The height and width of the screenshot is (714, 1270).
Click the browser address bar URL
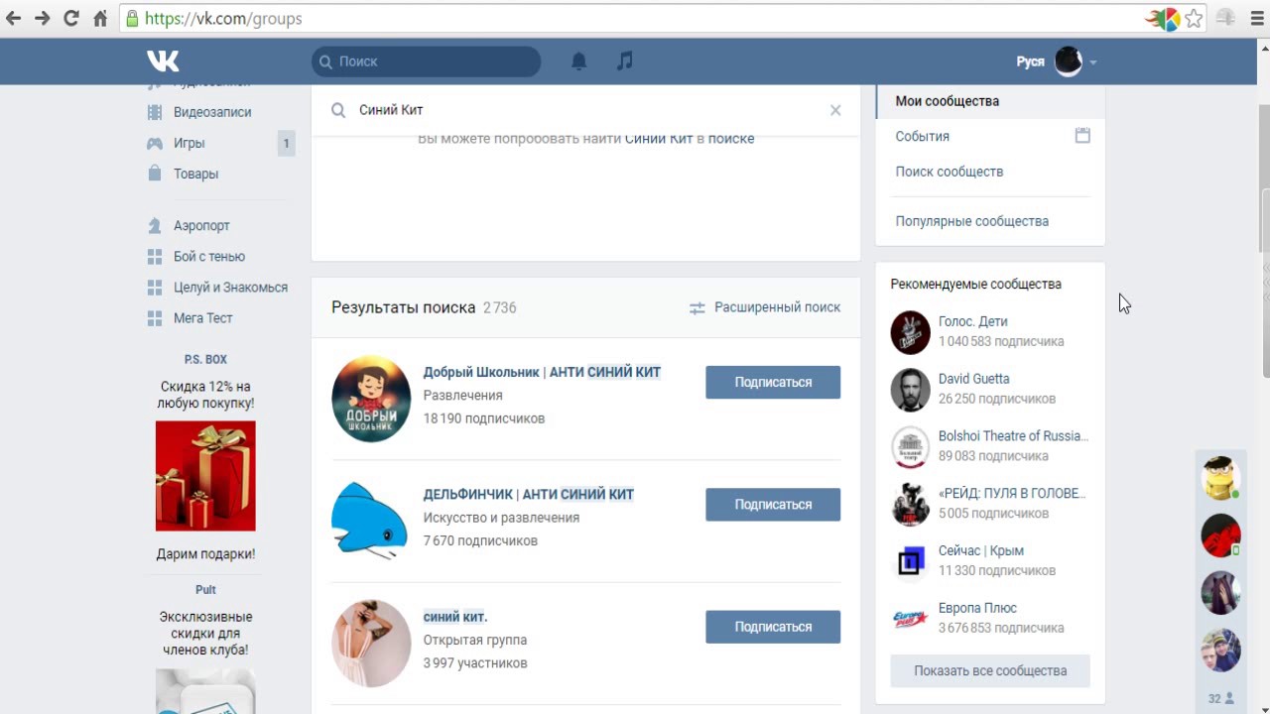(x=223, y=18)
